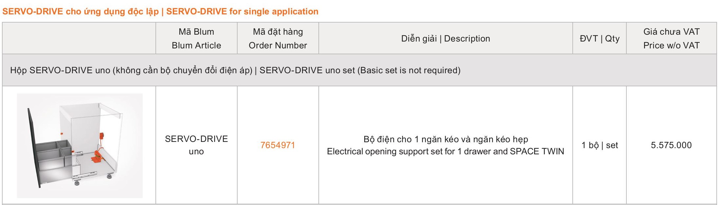Click the orange power adapter on cabinet wall

click(x=102, y=135)
